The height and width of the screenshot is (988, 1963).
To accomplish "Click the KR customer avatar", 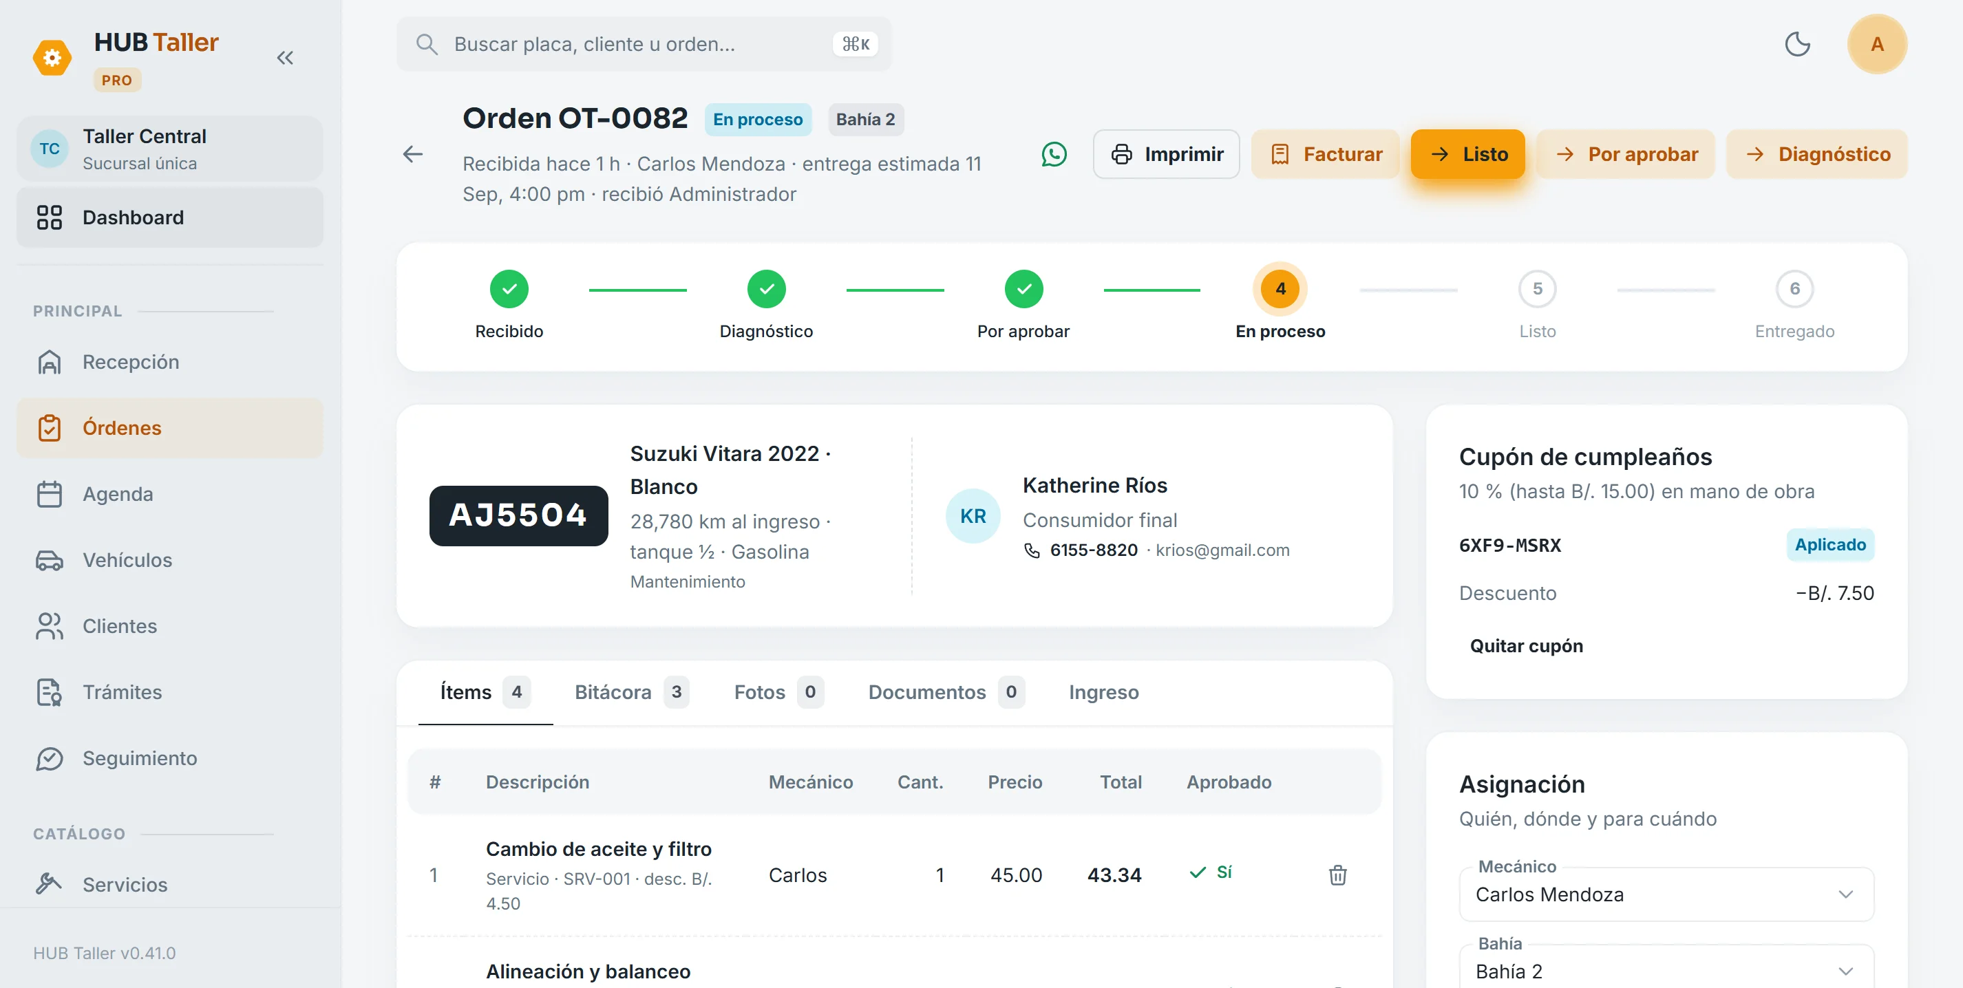I will click(973, 516).
